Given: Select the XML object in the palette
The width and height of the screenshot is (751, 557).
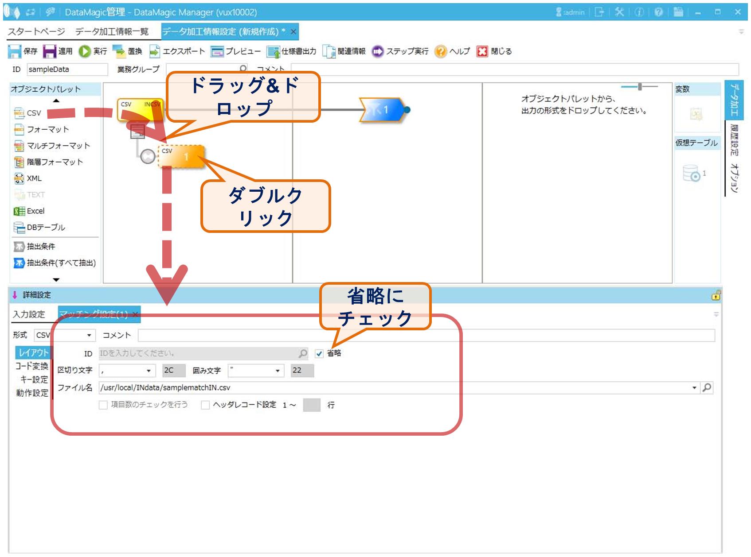Looking at the screenshot, I should point(28,178).
